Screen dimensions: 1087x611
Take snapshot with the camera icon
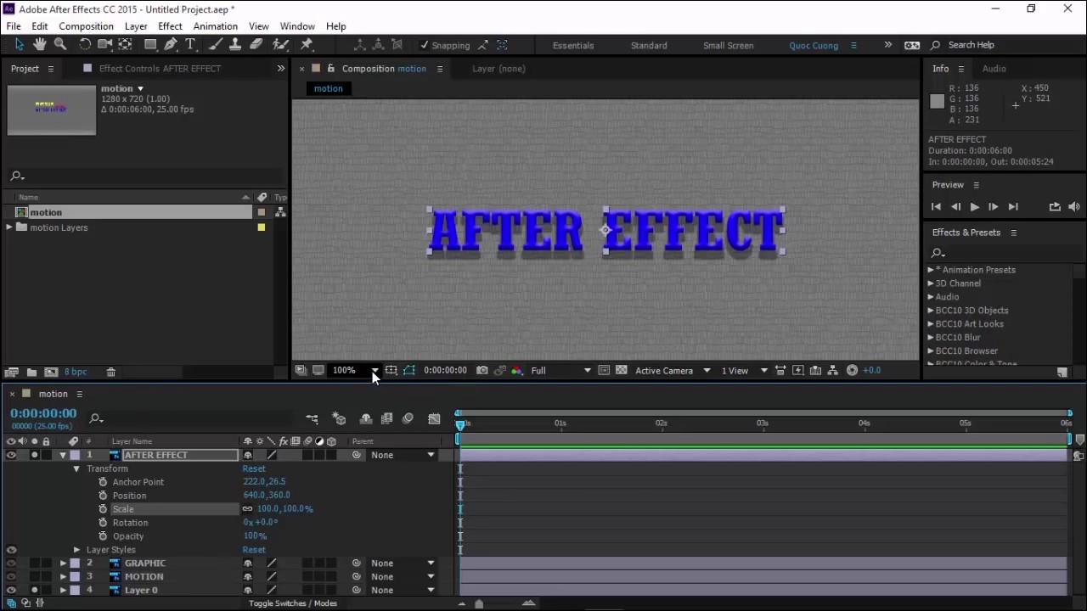point(482,371)
